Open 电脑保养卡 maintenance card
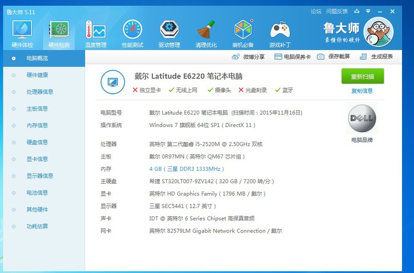The height and width of the screenshot is (273, 414). coord(292,57)
